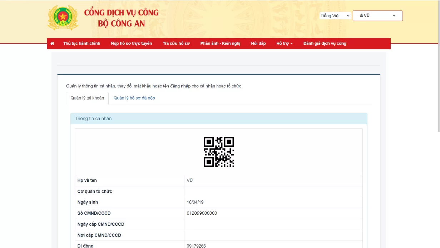The height and width of the screenshot is (248, 440).
Task: Open the Tiếng Việt language selector
Action: point(335,16)
